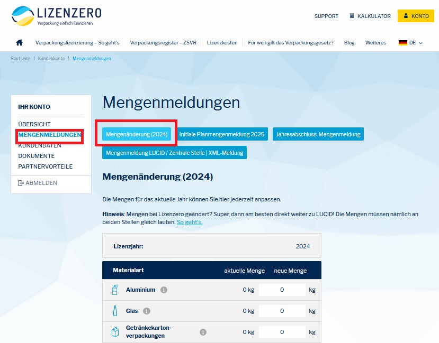439x343 pixels.
Task: Select Initiale Planmengenmeldung 2025 tab
Action: point(222,134)
